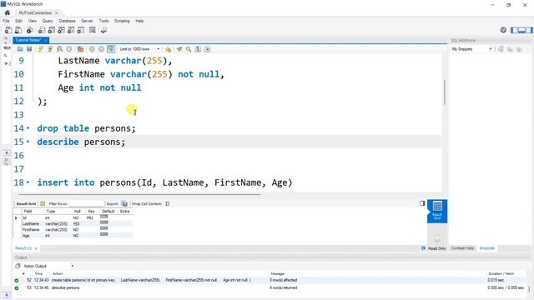Toggle the auto-commit mode button

pos(111,49)
